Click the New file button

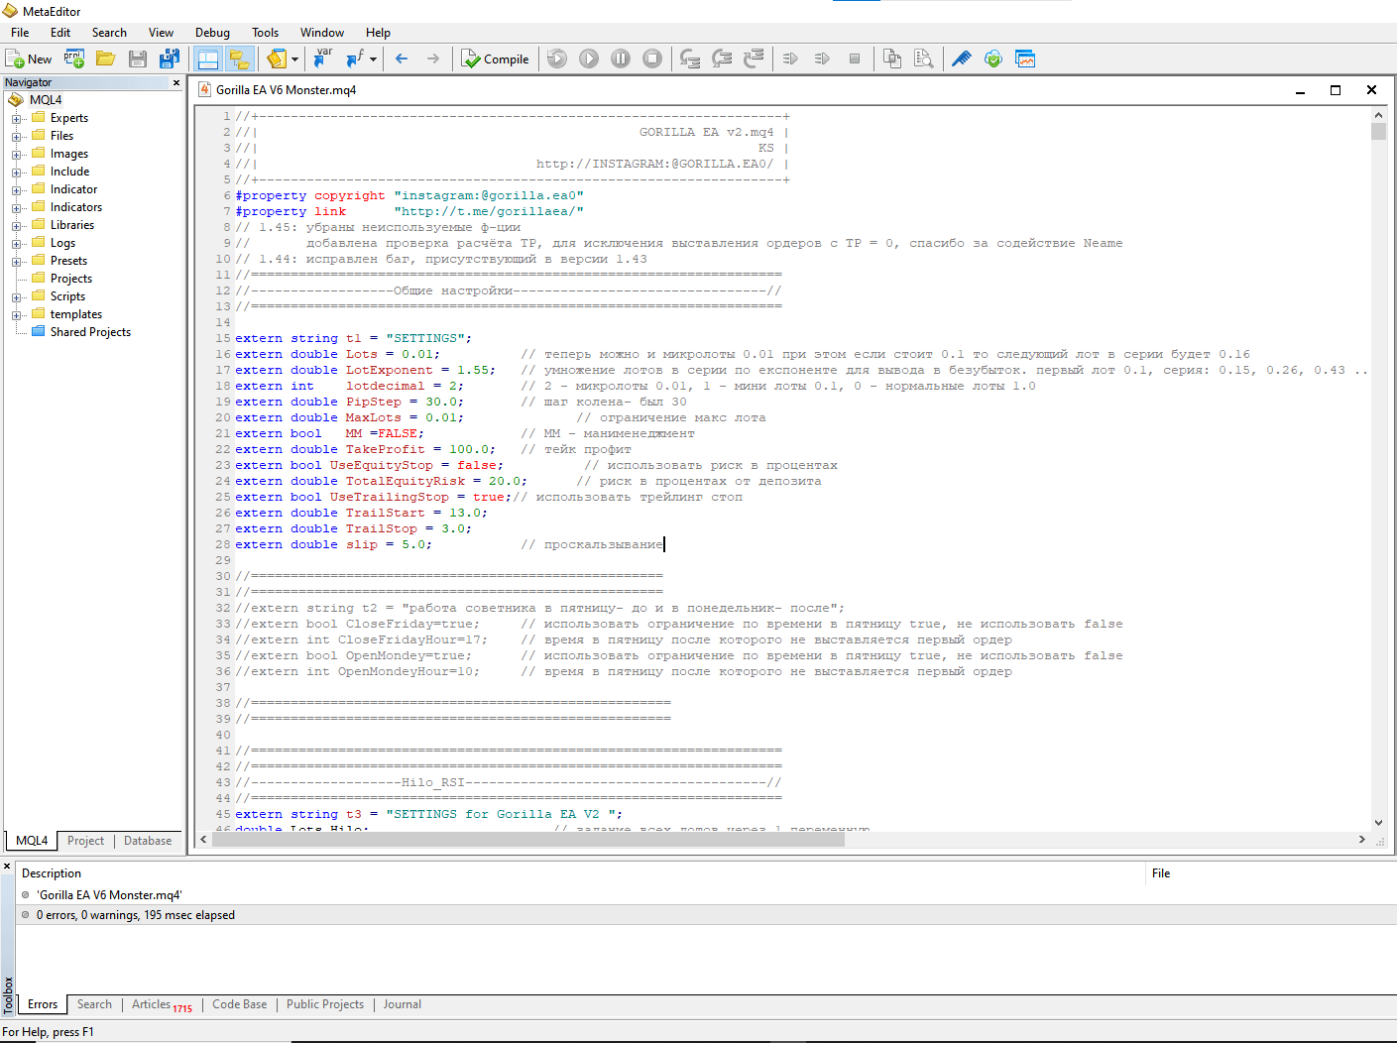point(29,59)
